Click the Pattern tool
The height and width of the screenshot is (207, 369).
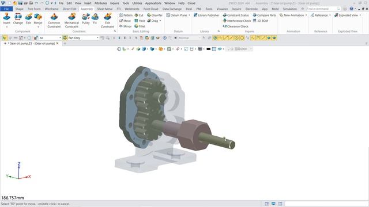click(126, 15)
